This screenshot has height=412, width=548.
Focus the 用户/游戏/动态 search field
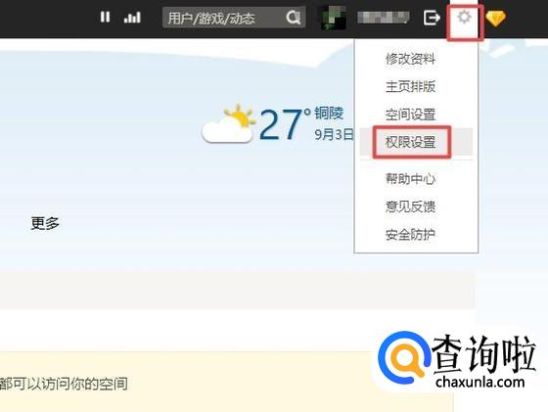[234, 17]
